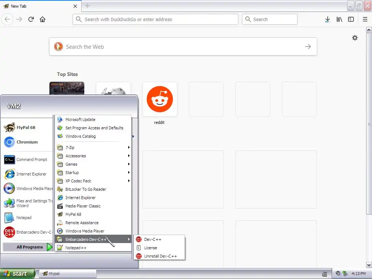This screenshot has height=279, width=372.
Task: Open on-screen keyboard tray icon
Action: [324, 274]
